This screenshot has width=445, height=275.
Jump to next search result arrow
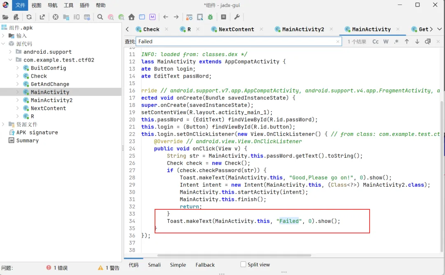[417, 41]
